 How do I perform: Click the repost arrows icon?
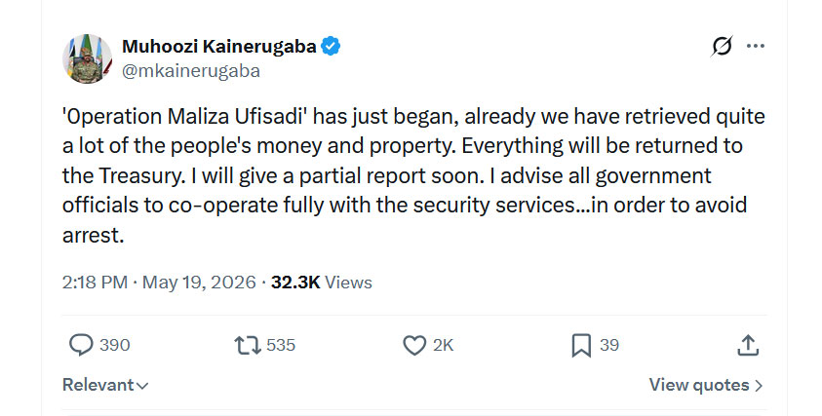(x=247, y=345)
